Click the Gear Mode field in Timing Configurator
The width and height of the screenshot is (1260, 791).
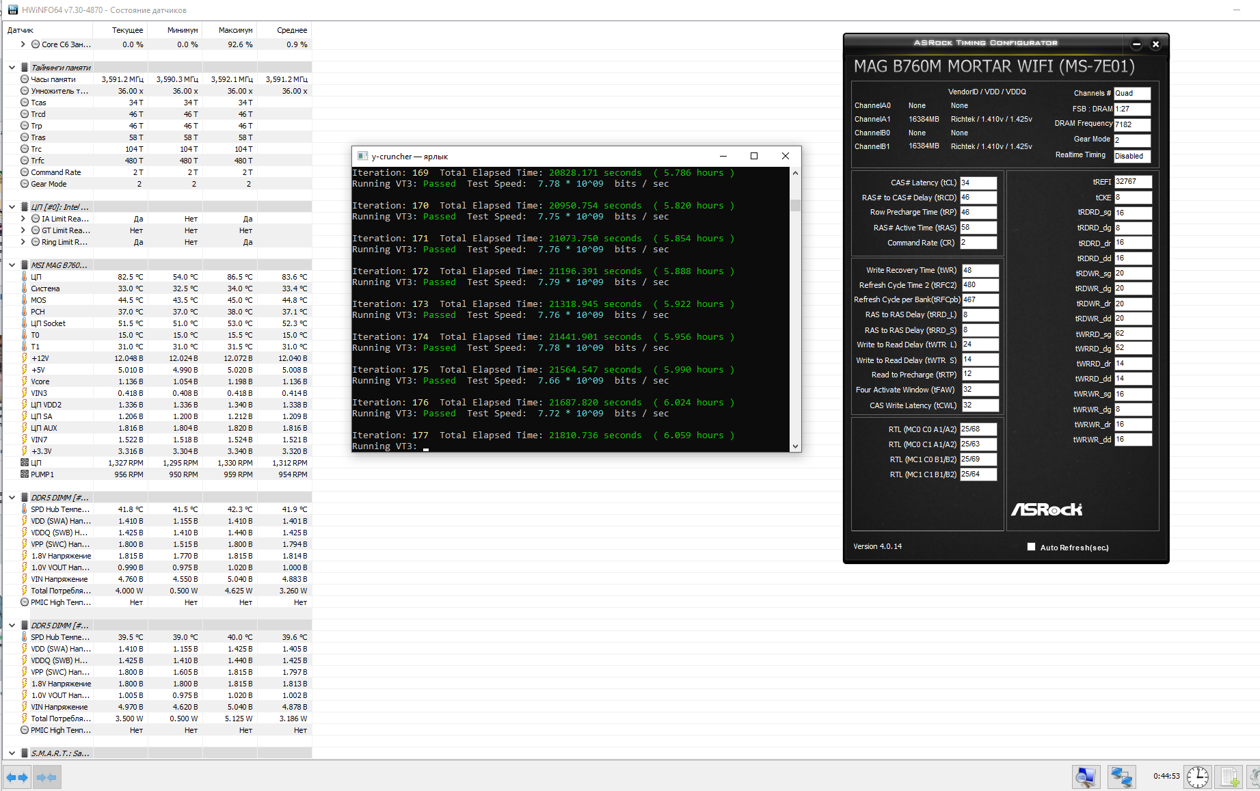tap(1132, 140)
